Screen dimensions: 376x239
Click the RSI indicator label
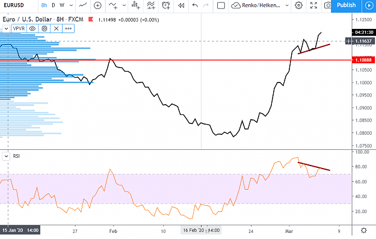click(x=16, y=156)
